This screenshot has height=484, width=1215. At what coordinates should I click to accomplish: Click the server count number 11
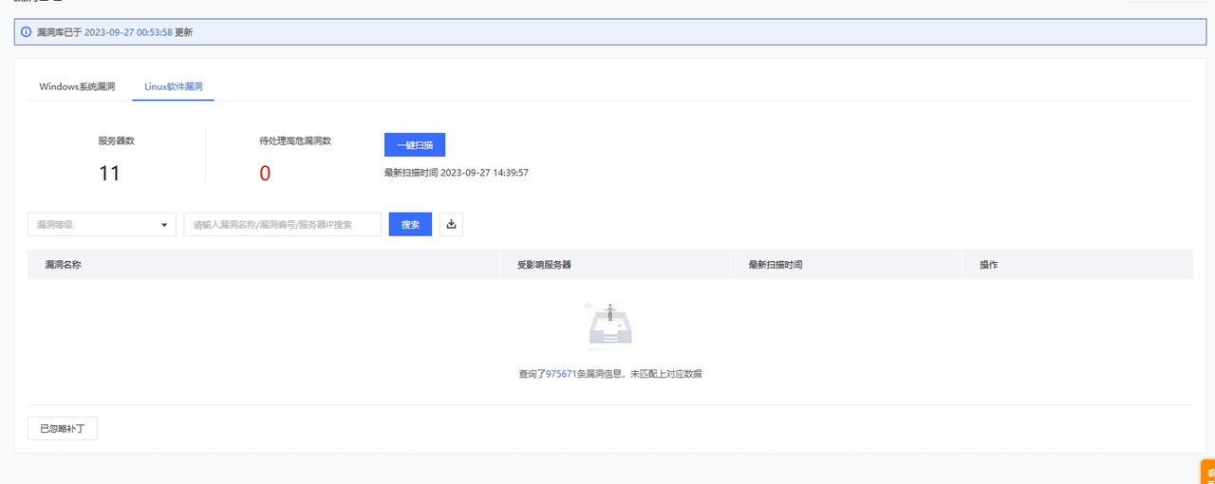[109, 173]
